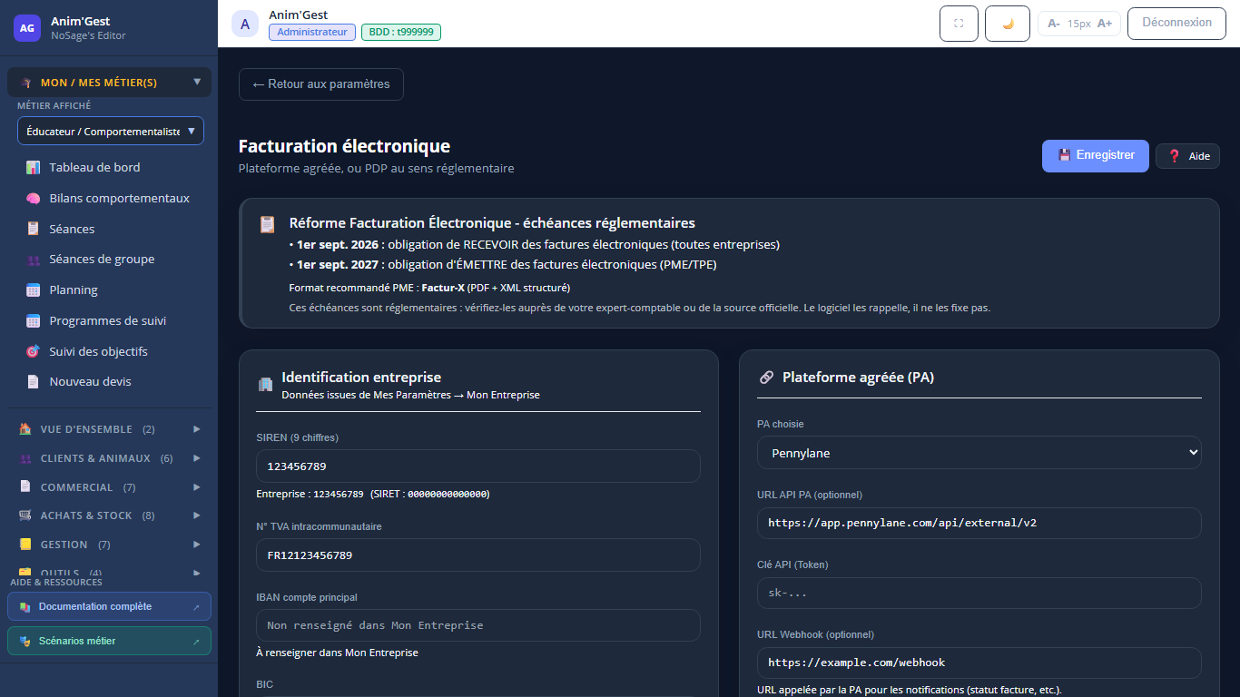Click the Séances clipboard icon
1240x697 pixels.
[33, 229]
